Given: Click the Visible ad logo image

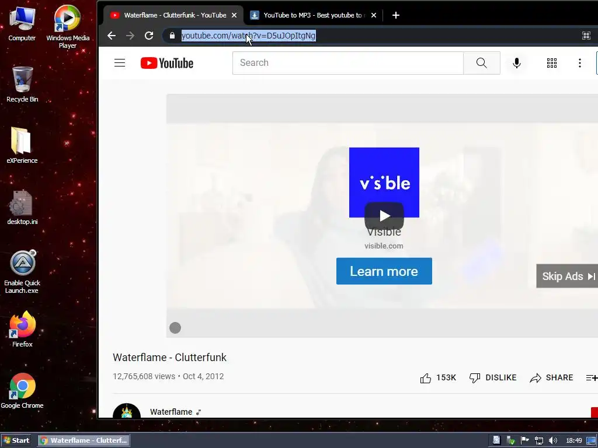Looking at the screenshot, I should point(384,183).
